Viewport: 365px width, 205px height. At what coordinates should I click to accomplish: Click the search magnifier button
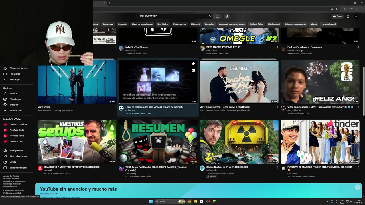(217, 16)
